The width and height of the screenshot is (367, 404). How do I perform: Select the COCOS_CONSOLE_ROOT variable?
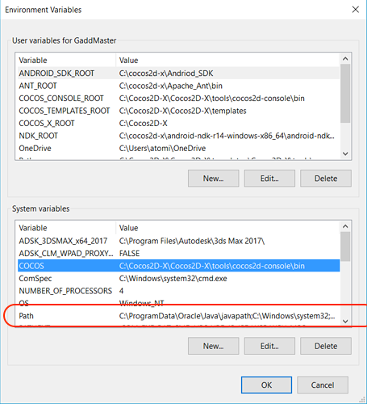pos(178,99)
